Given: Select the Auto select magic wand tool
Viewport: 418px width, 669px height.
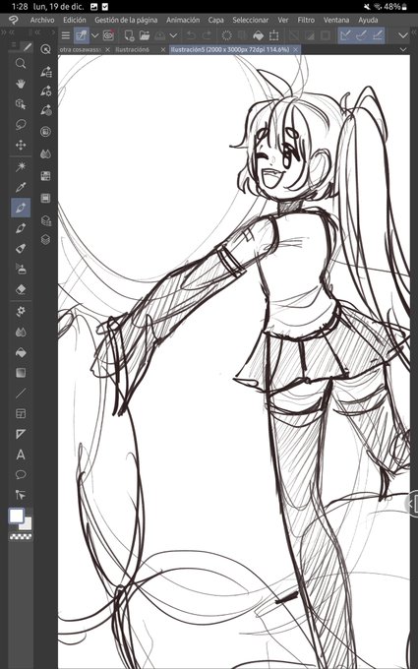Looking at the screenshot, I should [x=21, y=166].
